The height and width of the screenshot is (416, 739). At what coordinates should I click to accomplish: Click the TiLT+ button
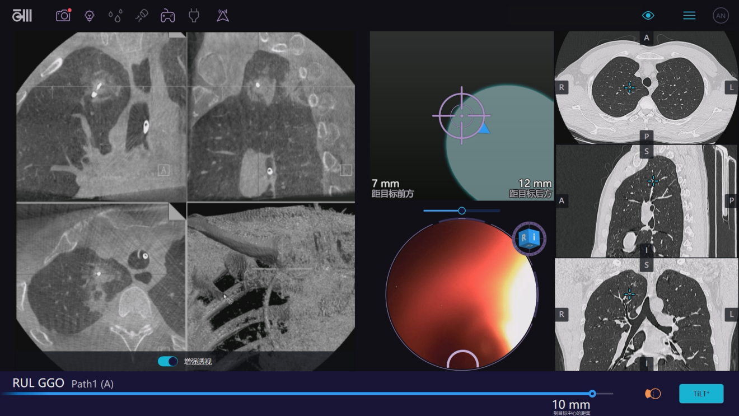coord(701,394)
